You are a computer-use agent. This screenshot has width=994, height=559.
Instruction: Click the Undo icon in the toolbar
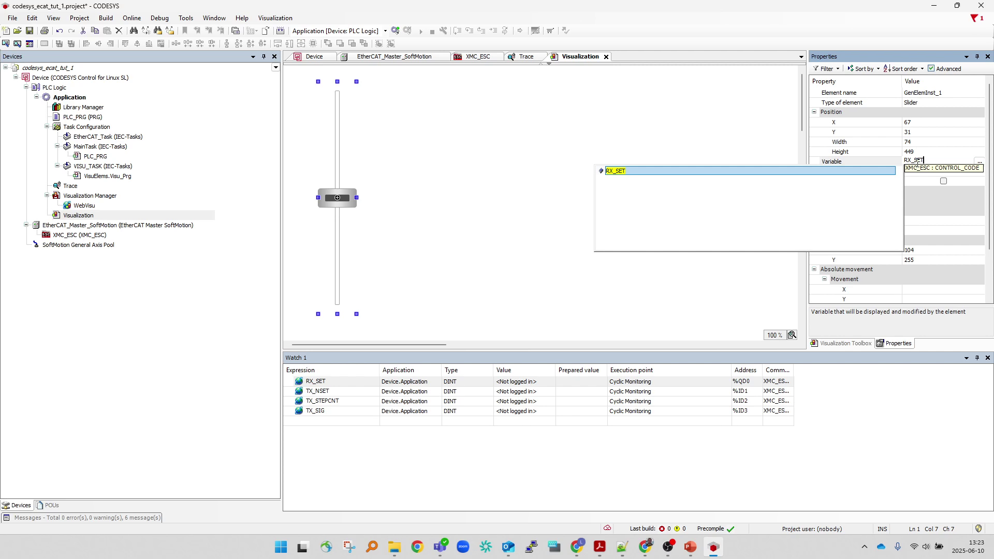60,31
